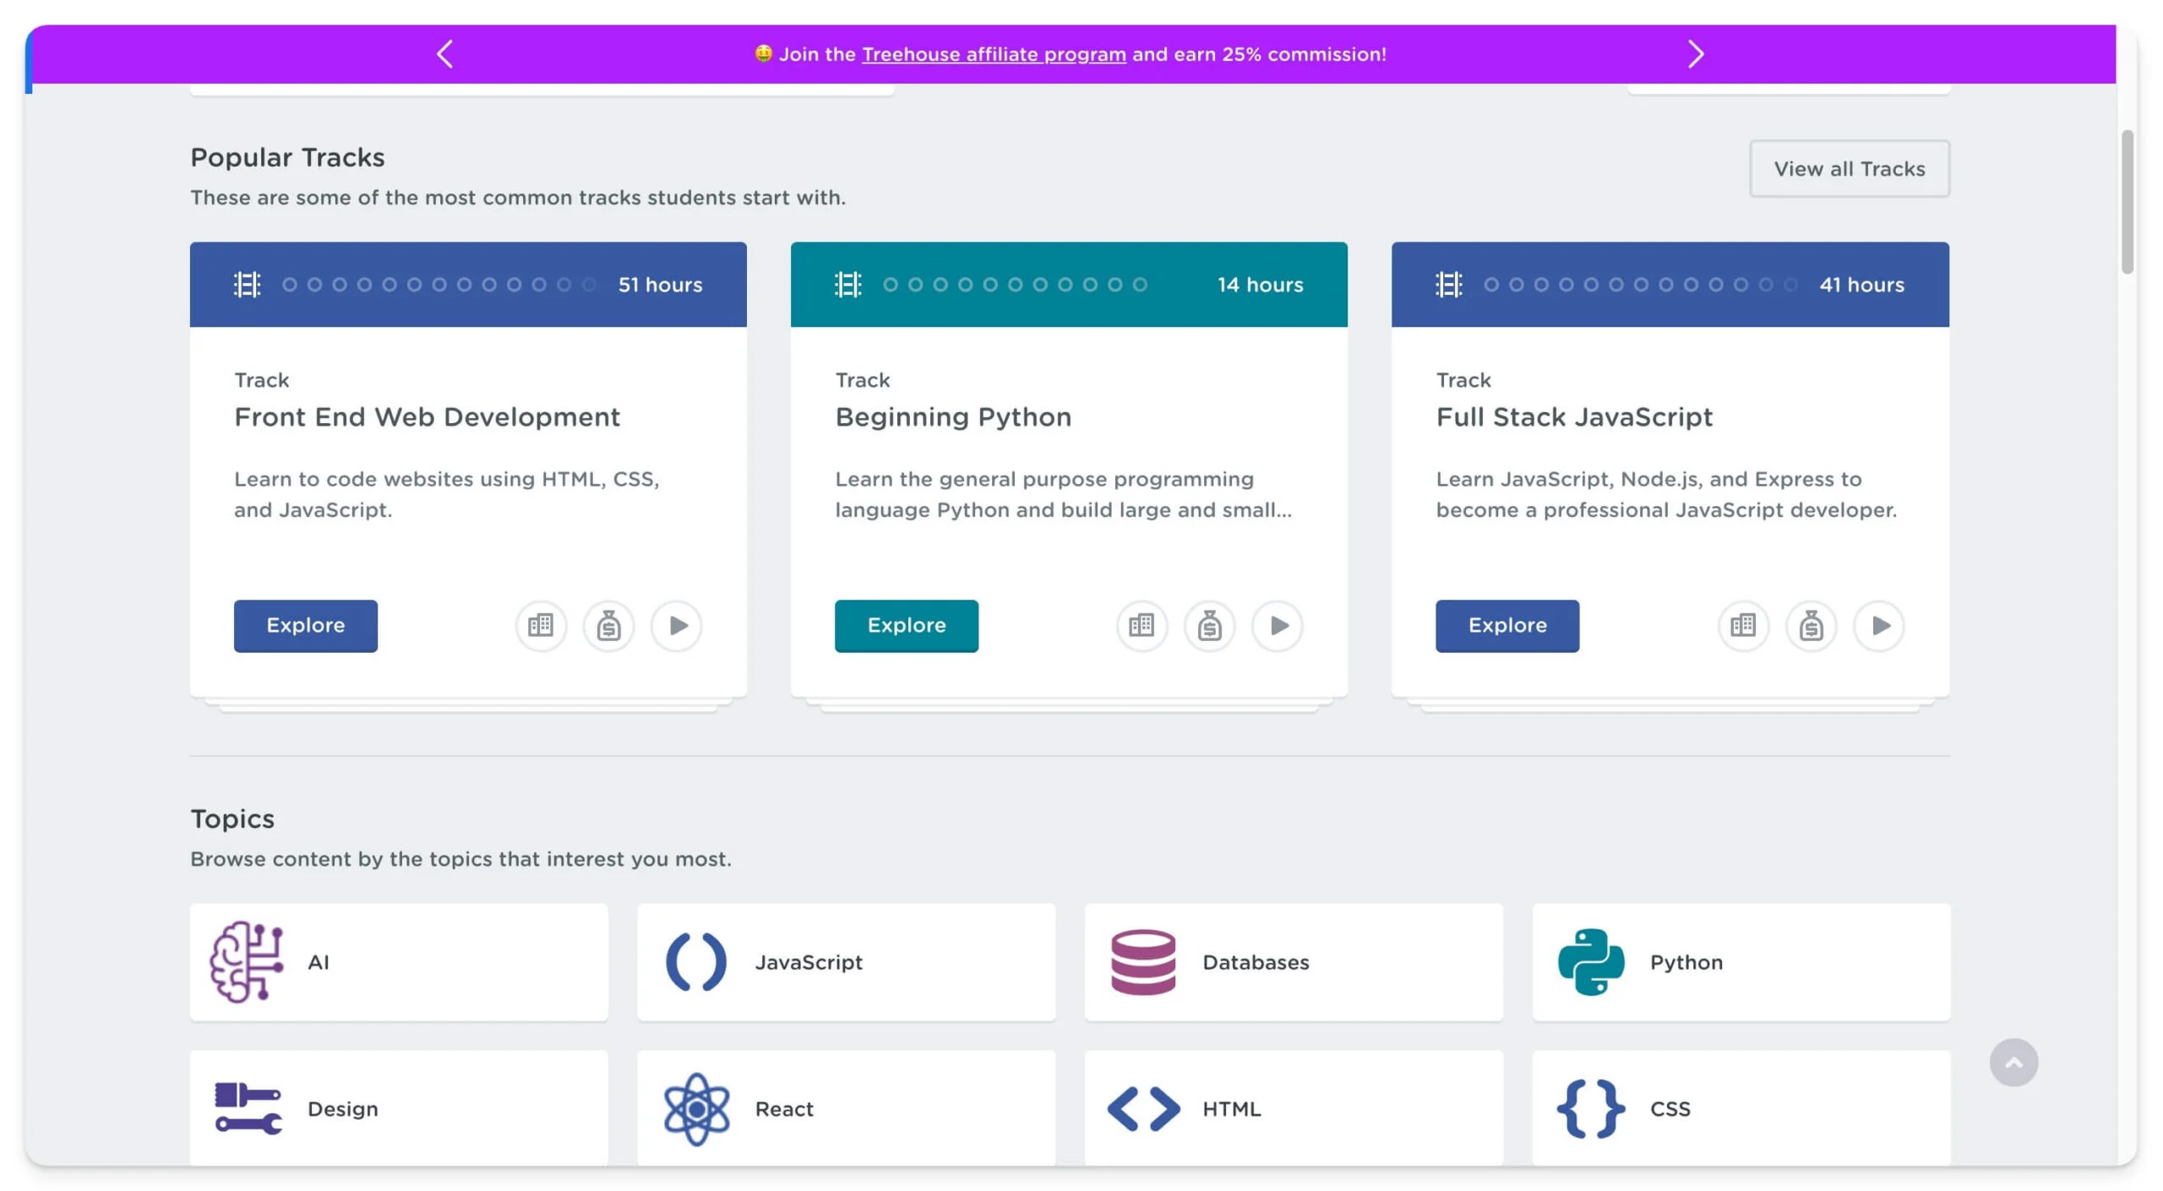Click the money bag icon on Beginning Python
2163x1191 pixels.
click(1210, 626)
